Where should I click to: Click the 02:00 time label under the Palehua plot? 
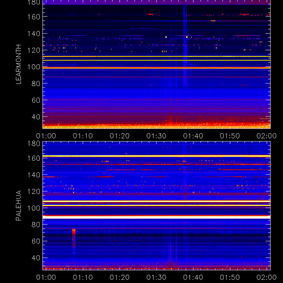pyautogui.click(x=267, y=277)
